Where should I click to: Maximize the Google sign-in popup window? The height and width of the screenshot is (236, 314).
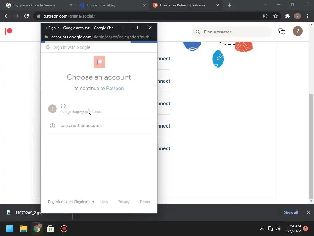click(136, 28)
